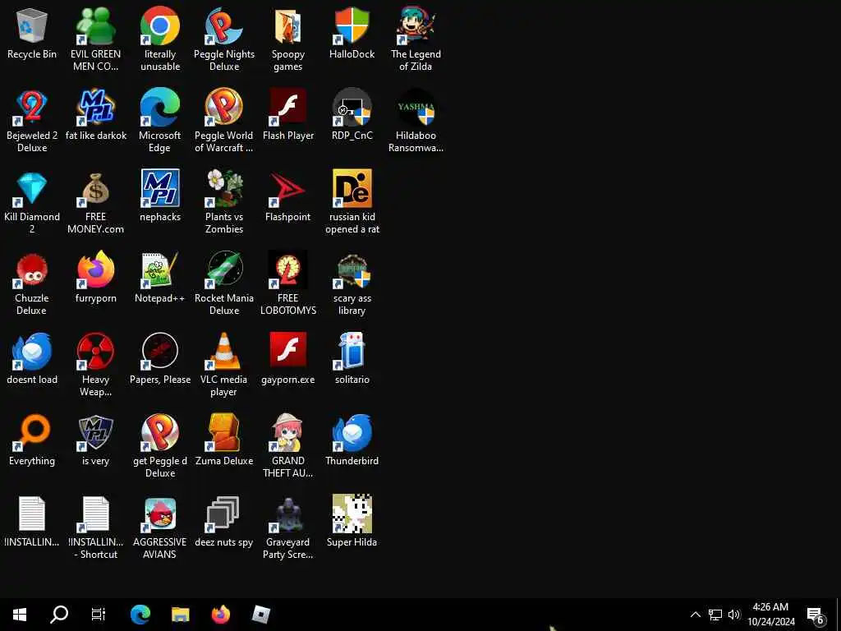The image size is (841, 631).
Task: Click the deez nuts spy icon
Action: tap(223, 514)
